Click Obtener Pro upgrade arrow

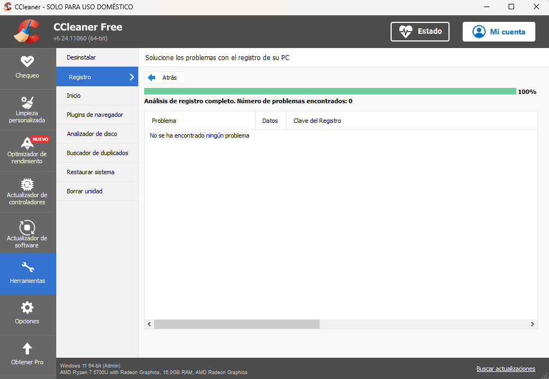(x=27, y=348)
